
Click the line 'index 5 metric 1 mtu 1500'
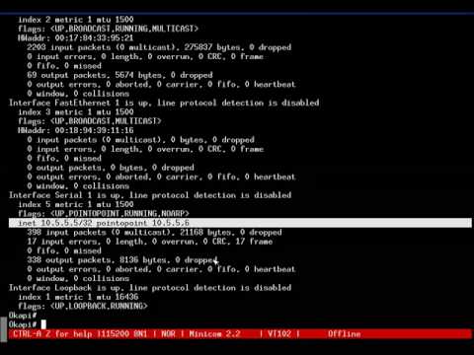click(76, 204)
